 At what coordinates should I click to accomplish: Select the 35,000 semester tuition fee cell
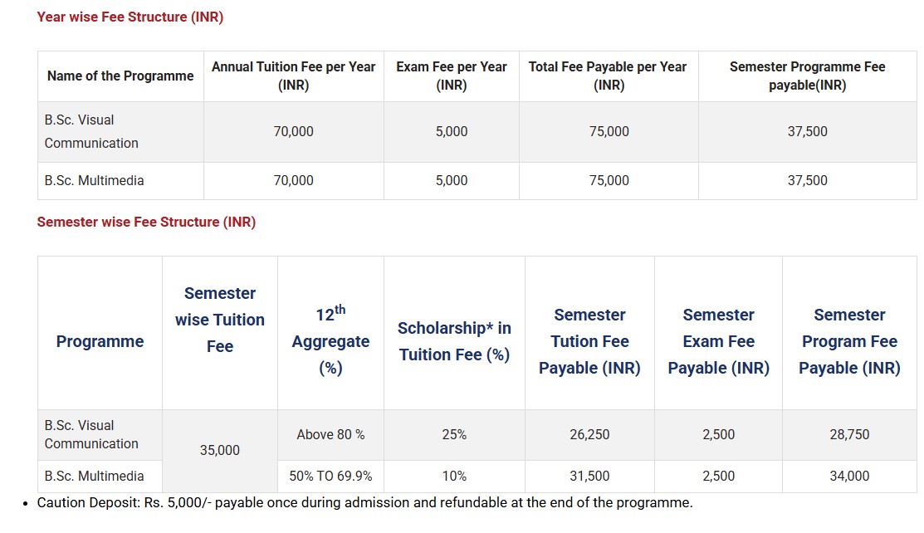pos(219,450)
